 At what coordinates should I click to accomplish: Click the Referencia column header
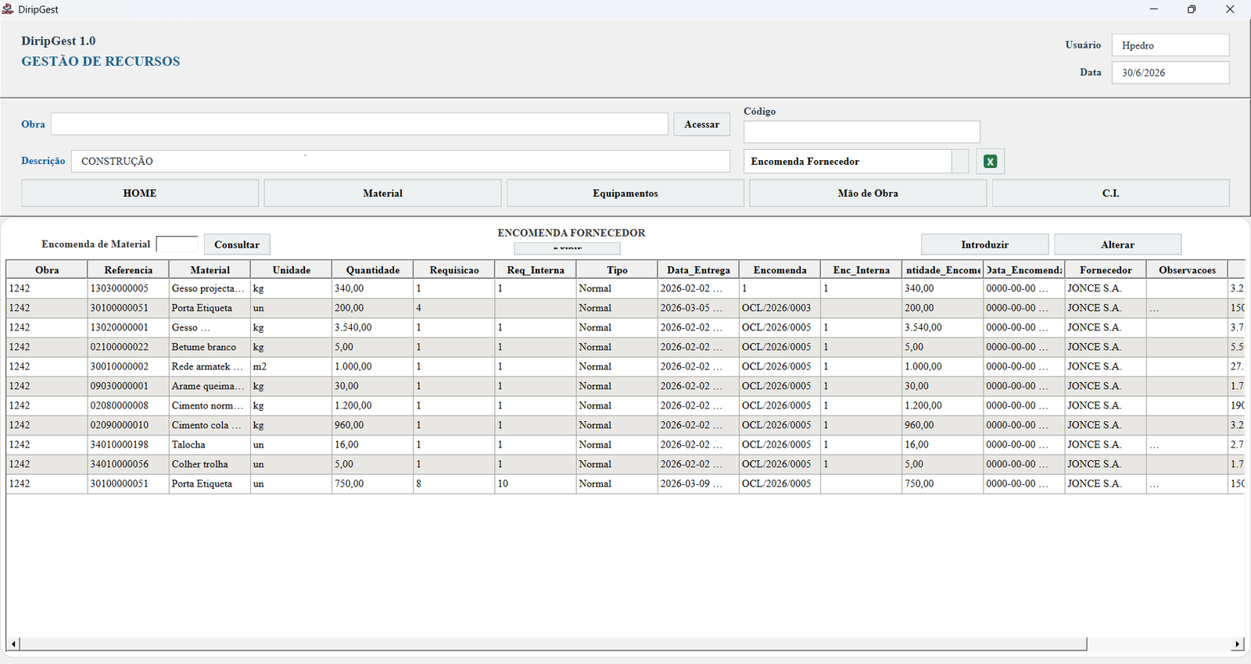pyautogui.click(x=128, y=270)
